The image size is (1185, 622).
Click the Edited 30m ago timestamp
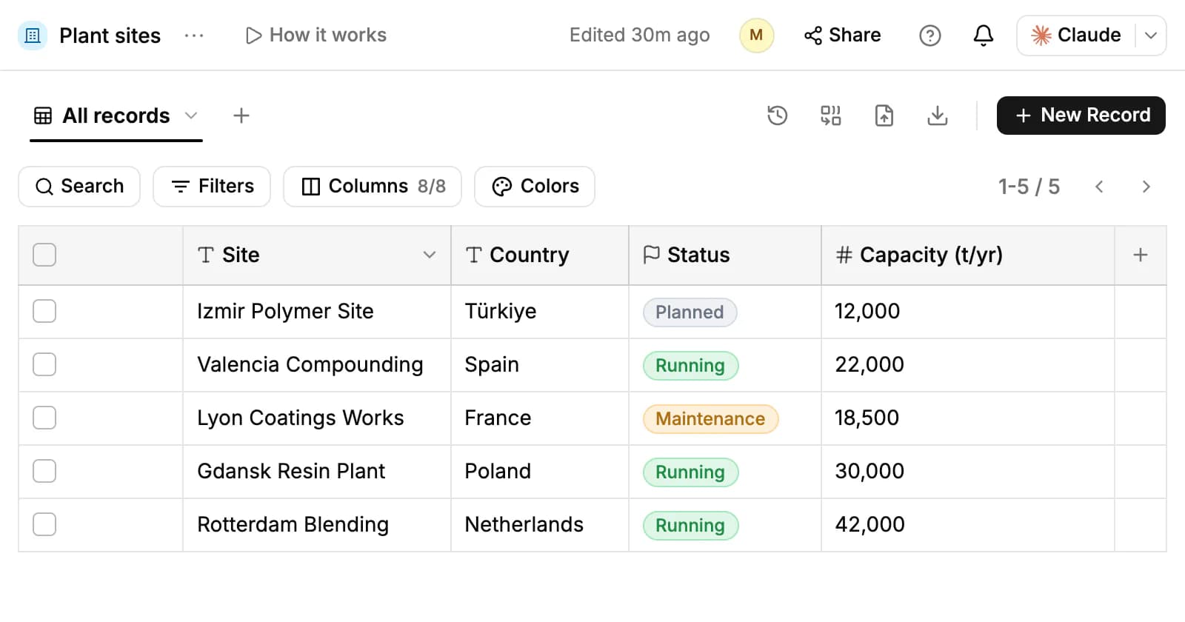click(x=639, y=36)
